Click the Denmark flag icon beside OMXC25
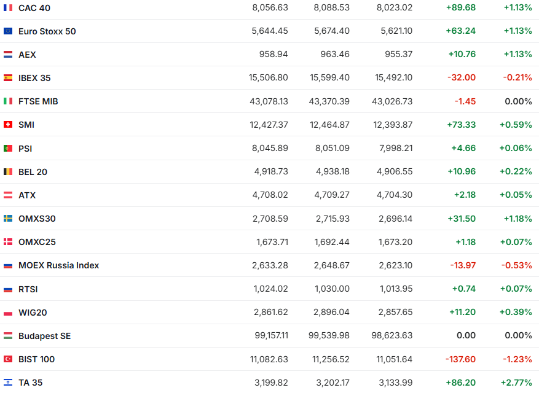 click(x=8, y=242)
